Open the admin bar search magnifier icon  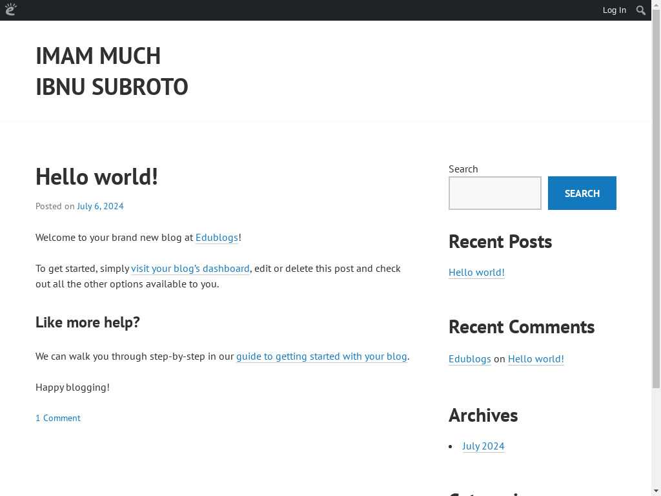640,10
